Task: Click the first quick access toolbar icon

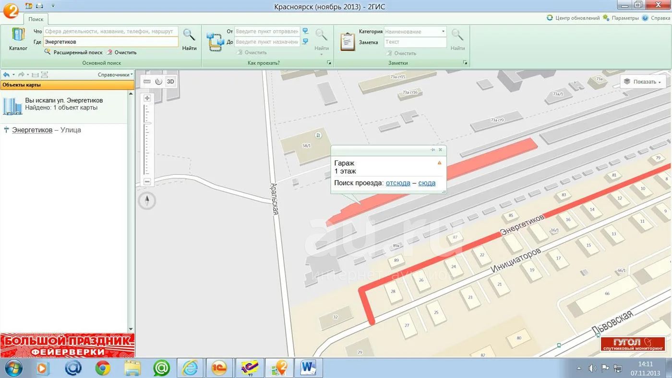Action: [x=29, y=6]
